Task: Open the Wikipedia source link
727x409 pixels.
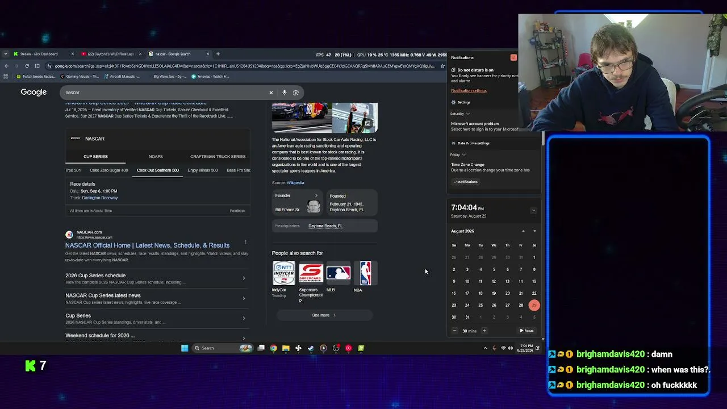Action: (295, 183)
